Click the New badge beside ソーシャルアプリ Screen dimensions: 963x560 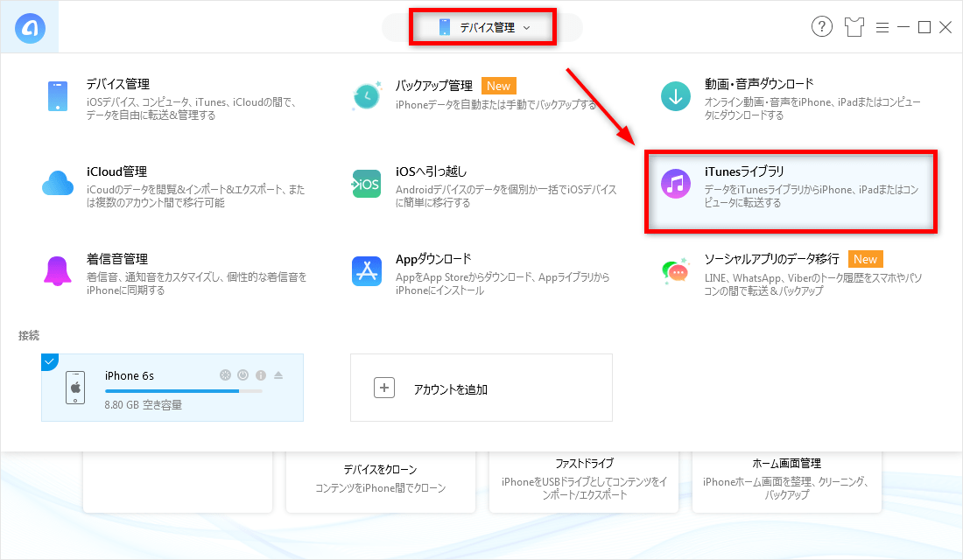pyautogui.click(x=865, y=259)
